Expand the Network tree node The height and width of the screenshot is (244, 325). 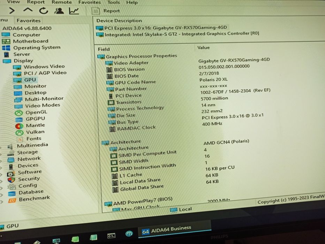[x=1, y=161]
